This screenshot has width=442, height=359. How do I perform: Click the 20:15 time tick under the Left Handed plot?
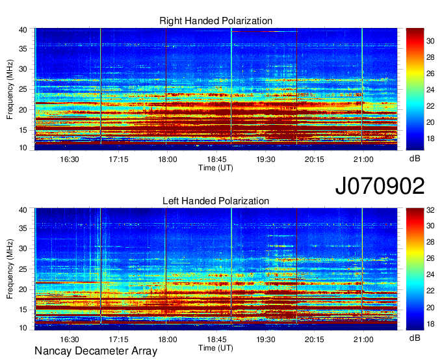[x=315, y=339]
